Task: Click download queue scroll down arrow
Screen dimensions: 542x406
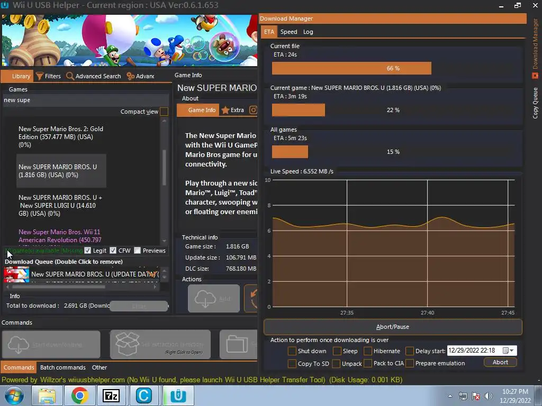Action: 164,277
